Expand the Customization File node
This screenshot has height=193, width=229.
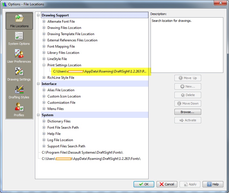44,103
